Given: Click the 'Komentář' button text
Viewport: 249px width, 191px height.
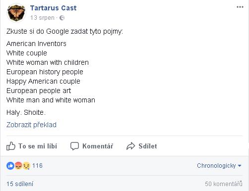Looking at the screenshot, I should click(98, 146).
